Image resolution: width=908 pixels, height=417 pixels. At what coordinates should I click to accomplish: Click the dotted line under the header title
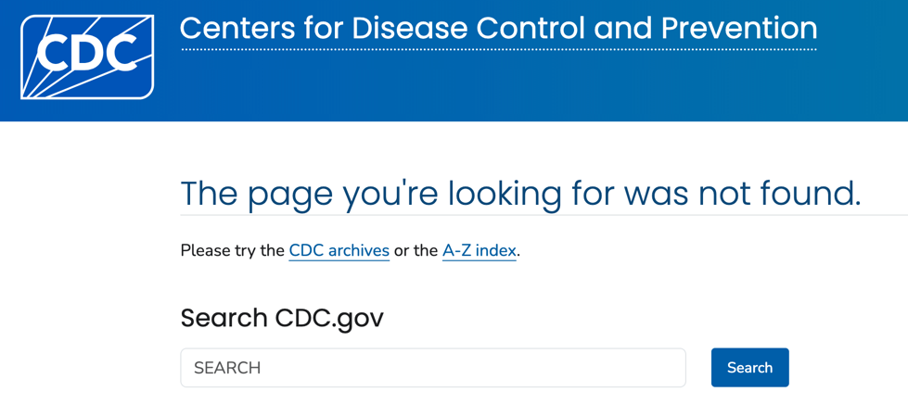(x=498, y=49)
